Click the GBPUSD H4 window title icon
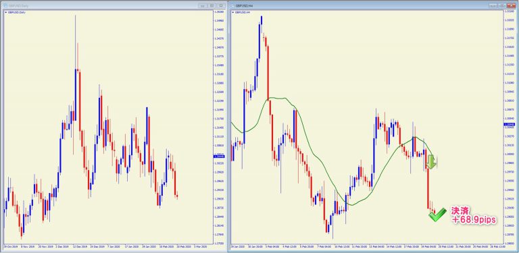519x253 pixels. 232,5
